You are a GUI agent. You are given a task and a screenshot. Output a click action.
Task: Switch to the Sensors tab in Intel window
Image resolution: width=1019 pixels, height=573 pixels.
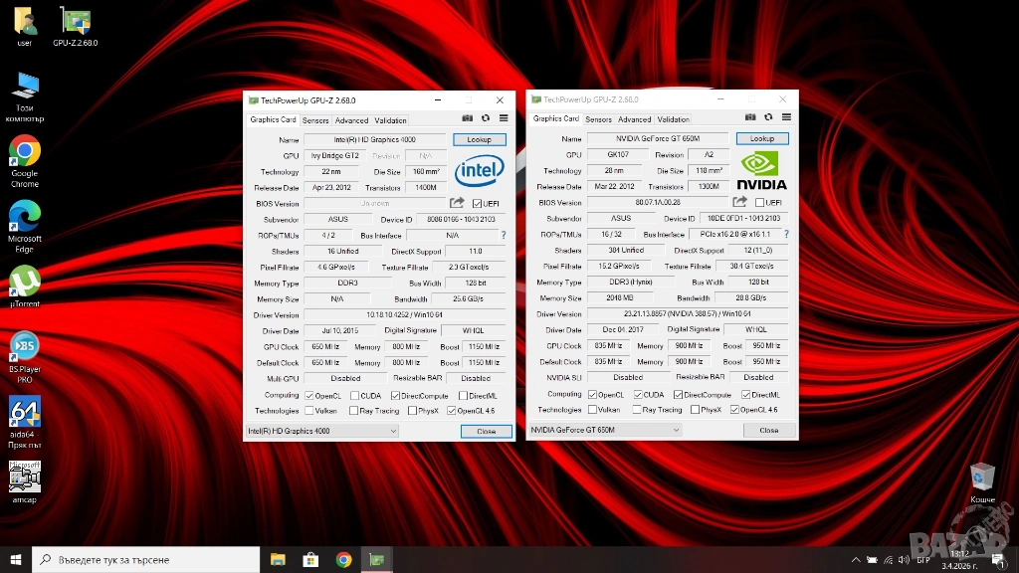pos(315,120)
